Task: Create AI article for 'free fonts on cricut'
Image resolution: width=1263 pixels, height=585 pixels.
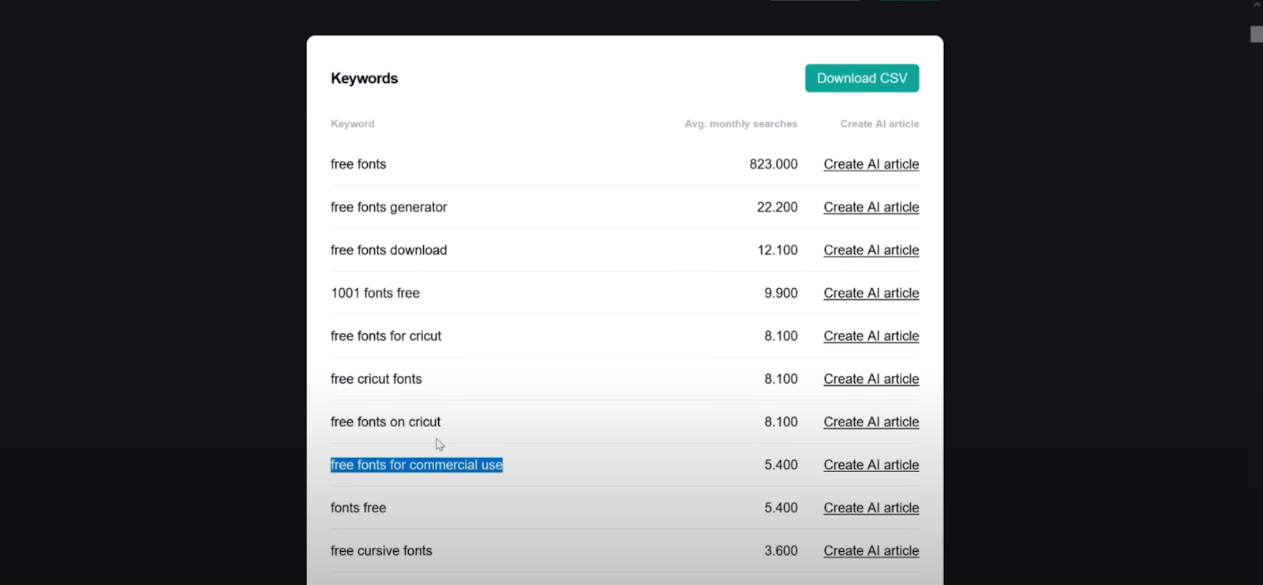Action: (x=871, y=422)
